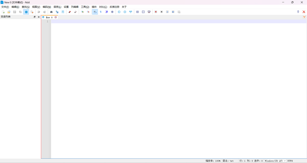Screen dimensions: 307x163
Task: Close the 目录列表 directory panel
Action: point(39,17)
